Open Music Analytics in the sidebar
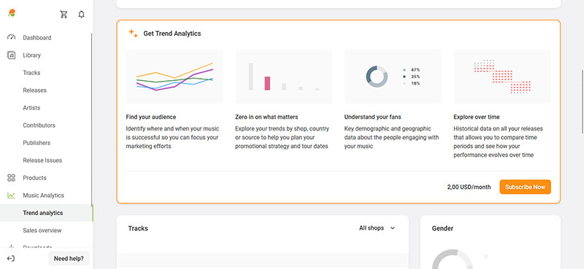This screenshot has width=584, height=269. coord(43,195)
